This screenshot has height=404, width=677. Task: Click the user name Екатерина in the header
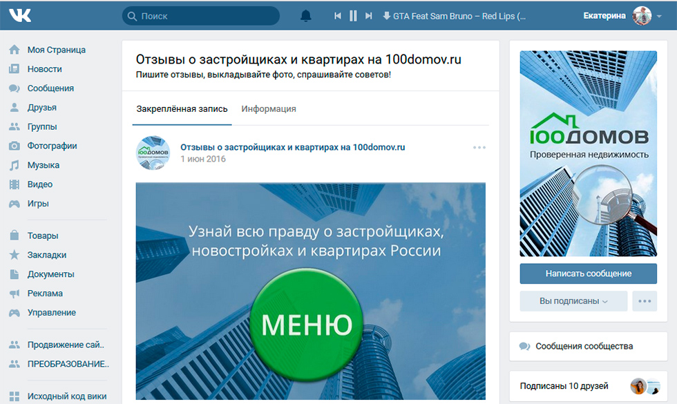point(604,16)
